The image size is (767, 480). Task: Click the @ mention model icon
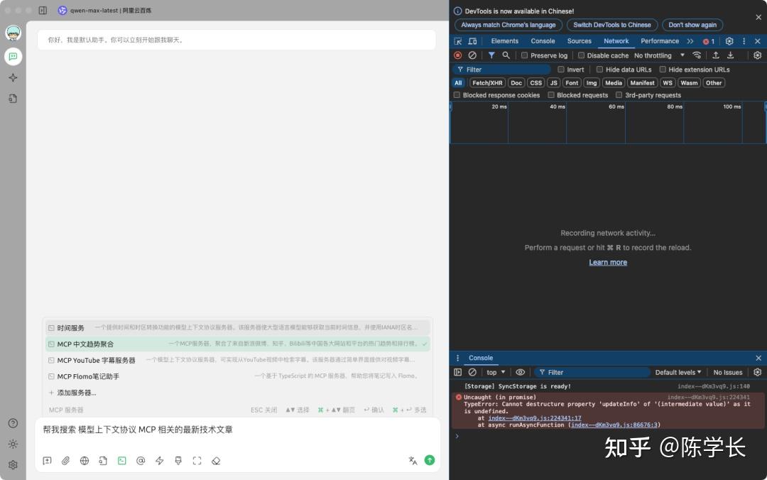(x=141, y=460)
